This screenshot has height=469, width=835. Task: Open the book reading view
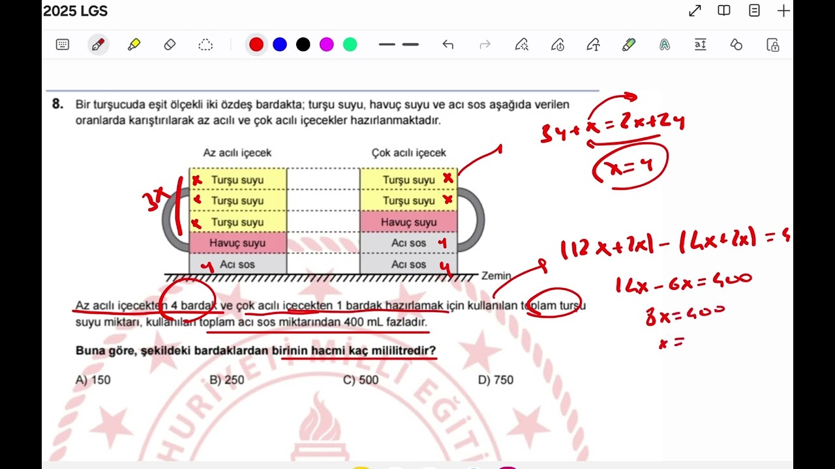click(724, 11)
